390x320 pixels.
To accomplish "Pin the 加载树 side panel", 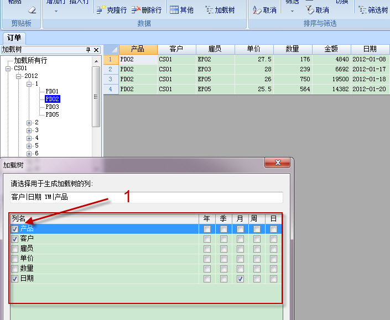I will point(88,50).
